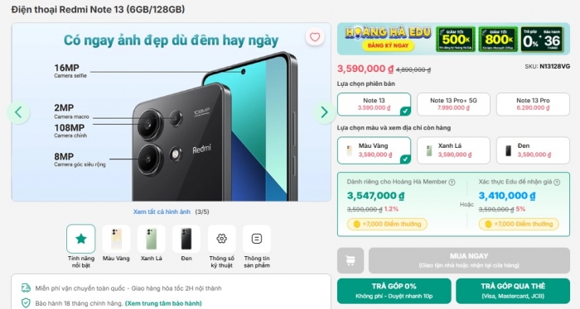View the Màu Vàng thumbnail image
Image resolution: width=580 pixels, height=309 pixels.
[x=116, y=239]
